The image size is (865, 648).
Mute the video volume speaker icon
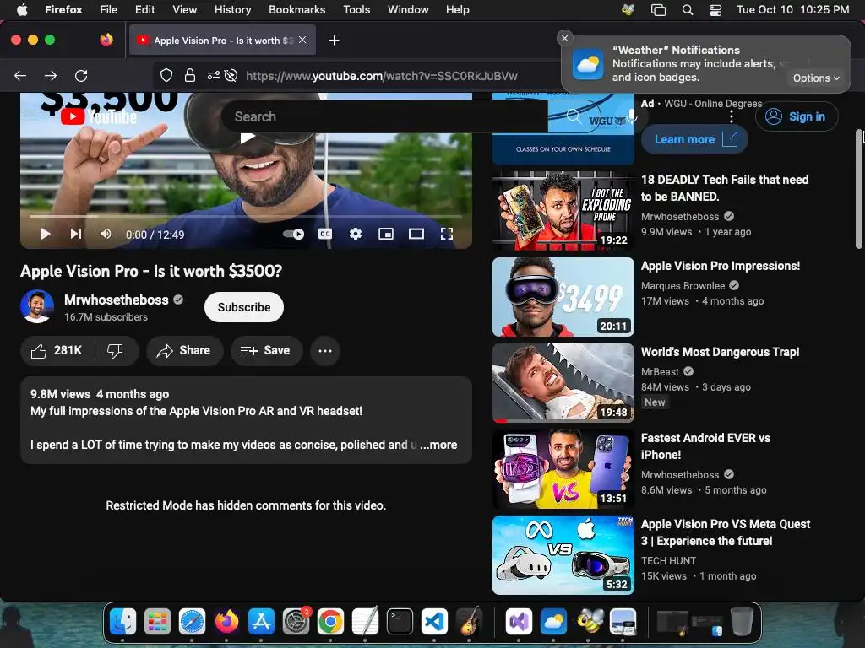106,235
